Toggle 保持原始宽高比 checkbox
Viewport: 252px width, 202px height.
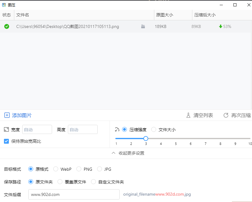(x=6, y=141)
